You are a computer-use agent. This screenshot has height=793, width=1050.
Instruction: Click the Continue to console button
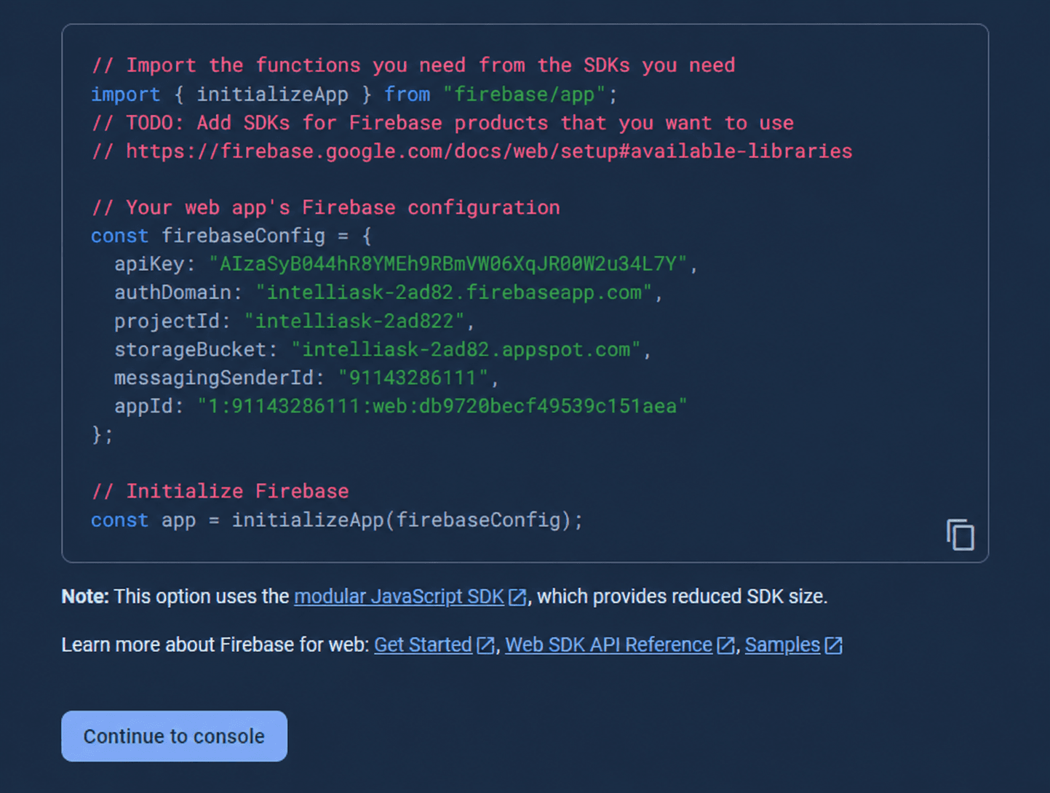click(x=175, y=736)
